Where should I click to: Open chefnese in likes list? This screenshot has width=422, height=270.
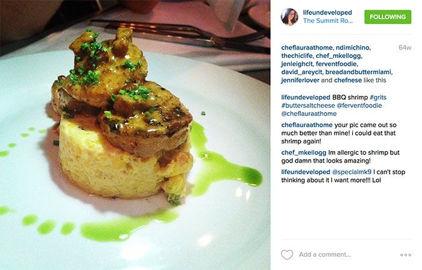[x=348, y=80]
